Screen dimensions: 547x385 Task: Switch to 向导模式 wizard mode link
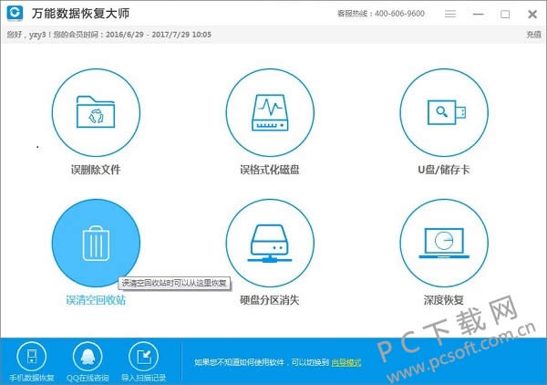coord(346,363)
